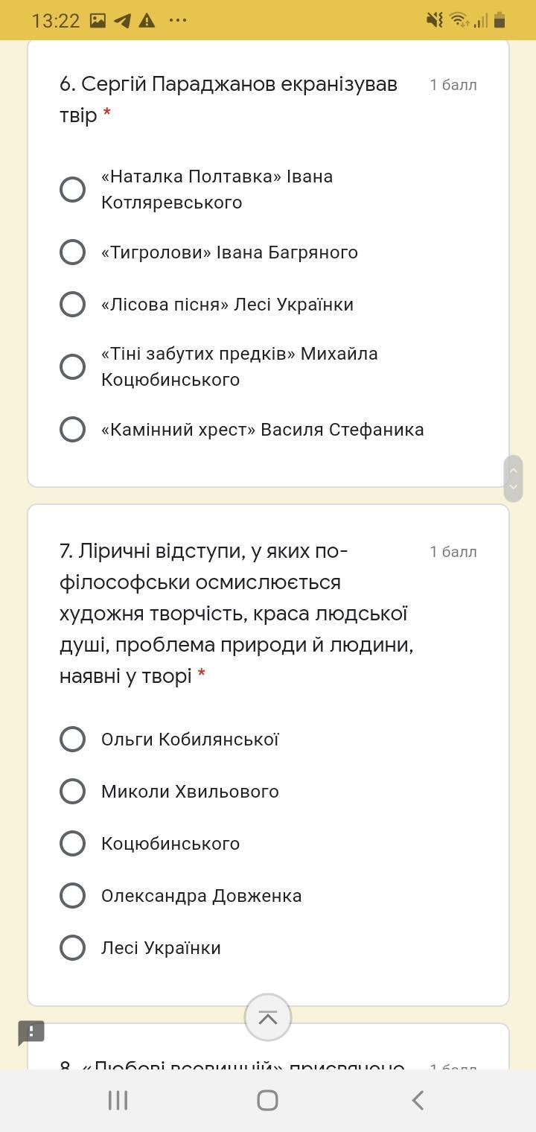This screenshot has width=536, height=1132.
Task: Pick «Лісова пісня» Лесі Українки answer
Action: point(73,305)
